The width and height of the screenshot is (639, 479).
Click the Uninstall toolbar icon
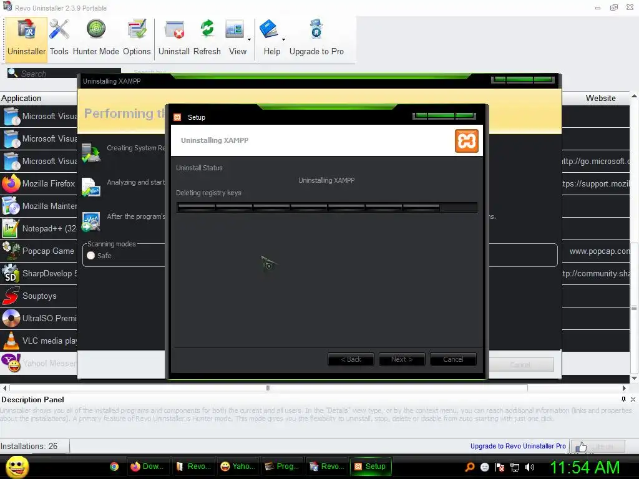click(174, 30)
